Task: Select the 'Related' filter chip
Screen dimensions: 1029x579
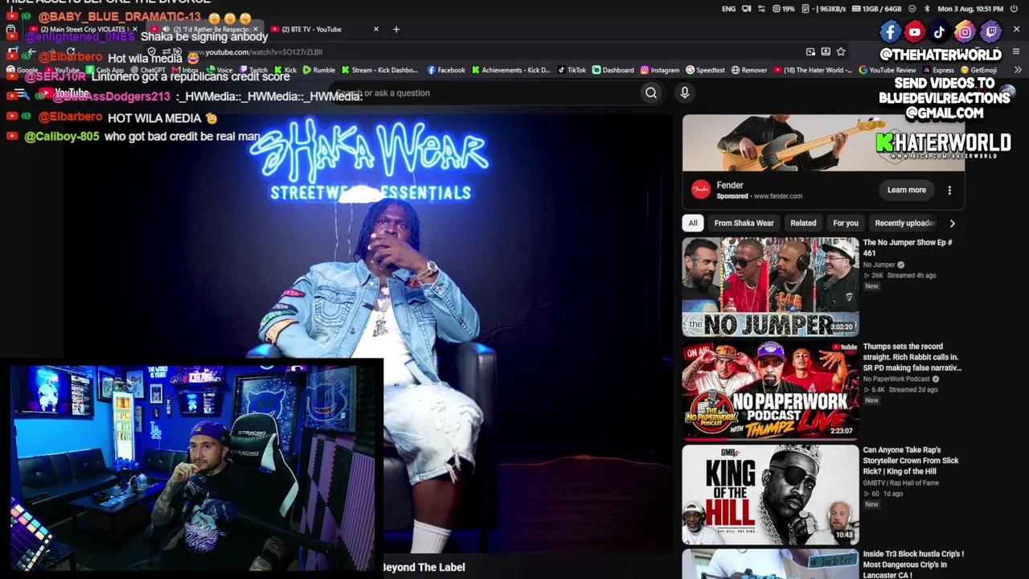Action: (x=803, y=224)
